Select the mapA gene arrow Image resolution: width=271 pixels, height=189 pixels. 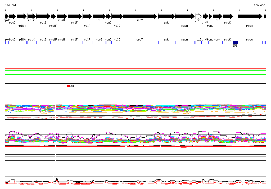(185, 16)
